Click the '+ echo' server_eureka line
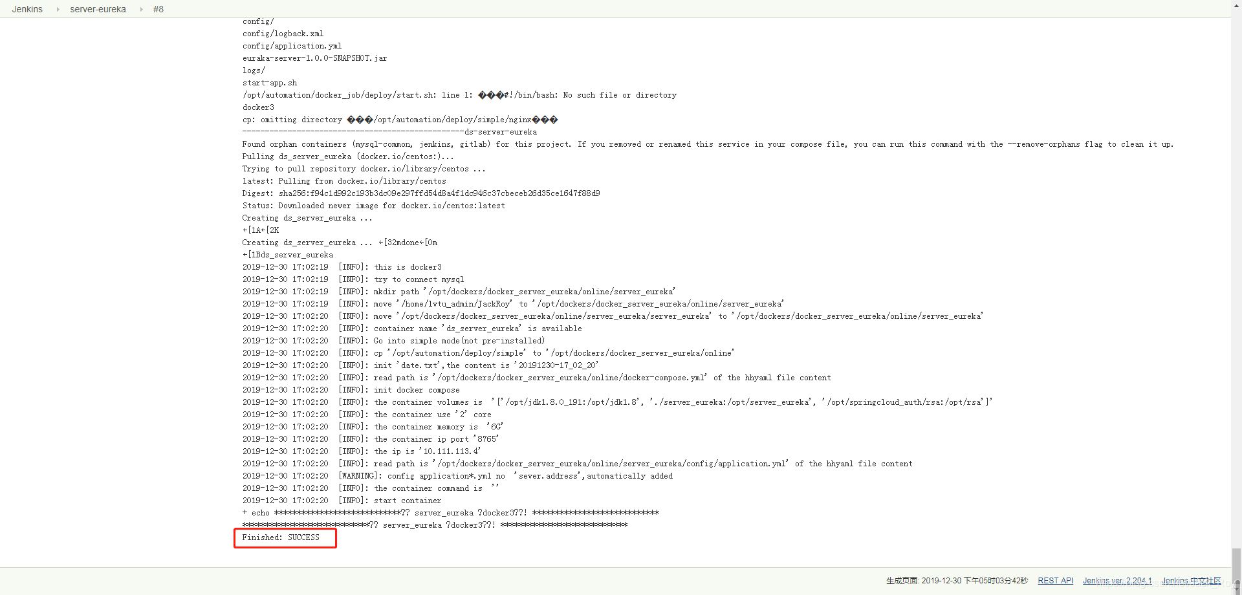Viewport: 1242px width, 595px height. tap(451, 513)
